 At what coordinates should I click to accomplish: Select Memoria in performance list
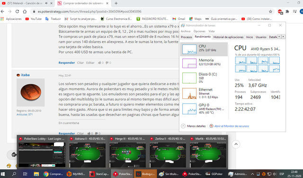pos(204,63)
